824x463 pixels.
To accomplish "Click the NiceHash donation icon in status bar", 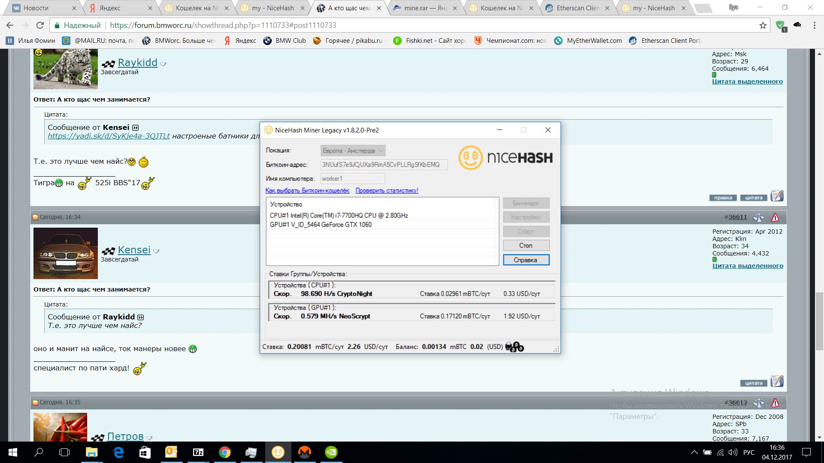I will click(515, 347).
